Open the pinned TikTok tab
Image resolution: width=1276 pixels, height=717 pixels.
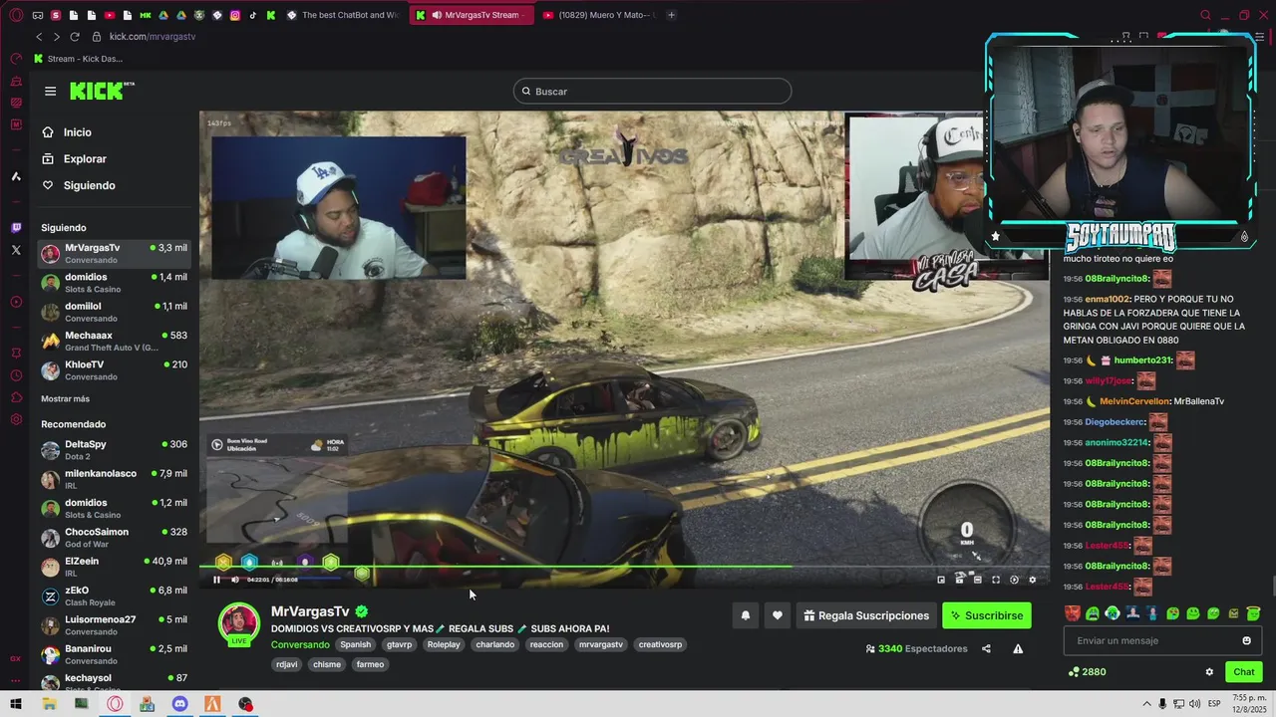pos(253,15)
